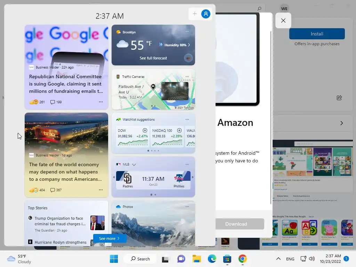Image resolution: width=356 pixels, height=267 pixels.
Task: View Flatbush Ave traffic camera thumbnail
Action: (x=175, y=91)
